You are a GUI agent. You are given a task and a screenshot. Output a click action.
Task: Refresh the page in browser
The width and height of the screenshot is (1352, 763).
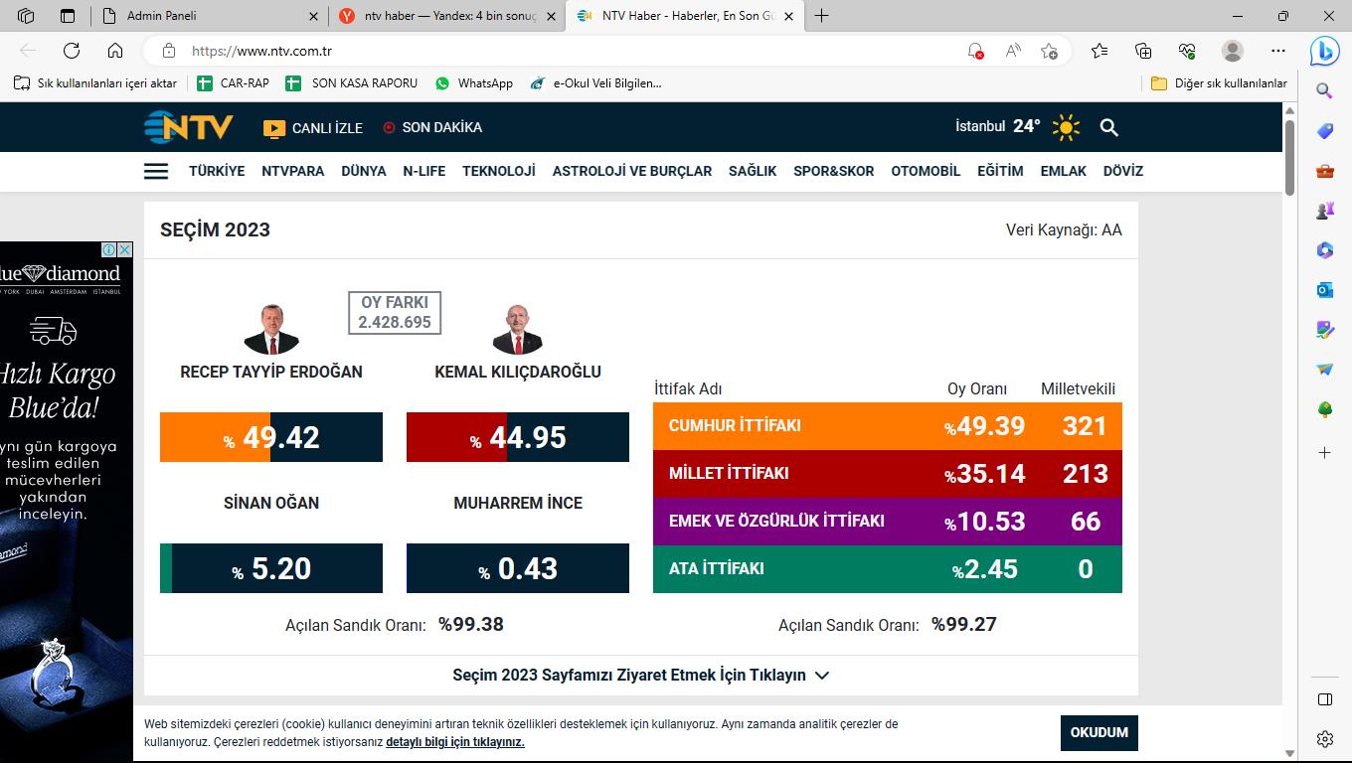72,51
